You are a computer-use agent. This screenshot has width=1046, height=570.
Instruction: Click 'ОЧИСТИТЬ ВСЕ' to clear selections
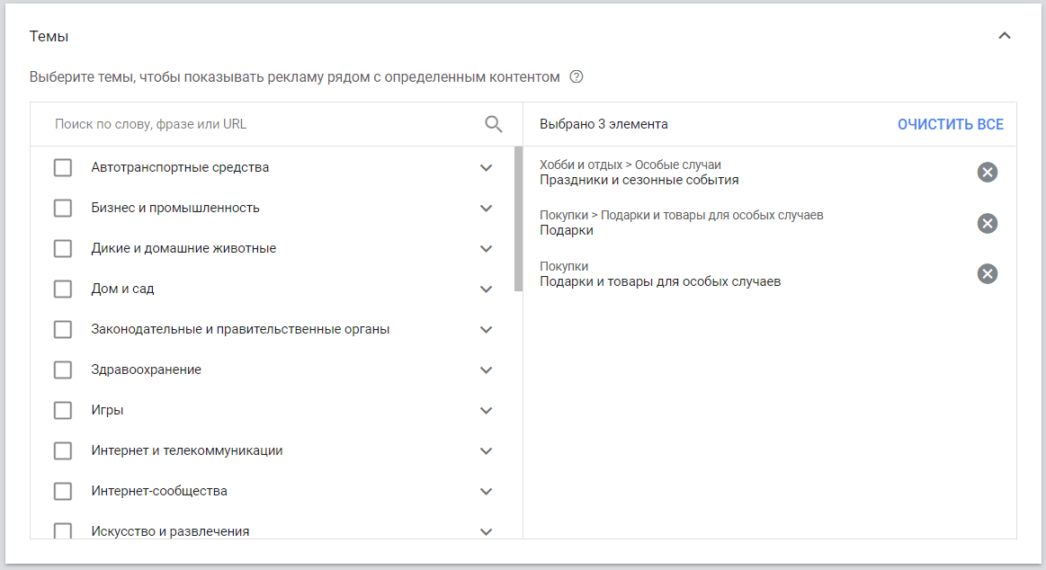pyautogui.click(x=950, y=124)
